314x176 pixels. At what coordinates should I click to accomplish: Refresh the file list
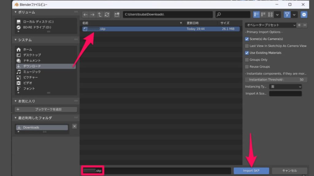107,14
